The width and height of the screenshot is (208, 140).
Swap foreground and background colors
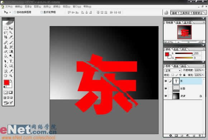pyautogui.click(x=11, y=81)
